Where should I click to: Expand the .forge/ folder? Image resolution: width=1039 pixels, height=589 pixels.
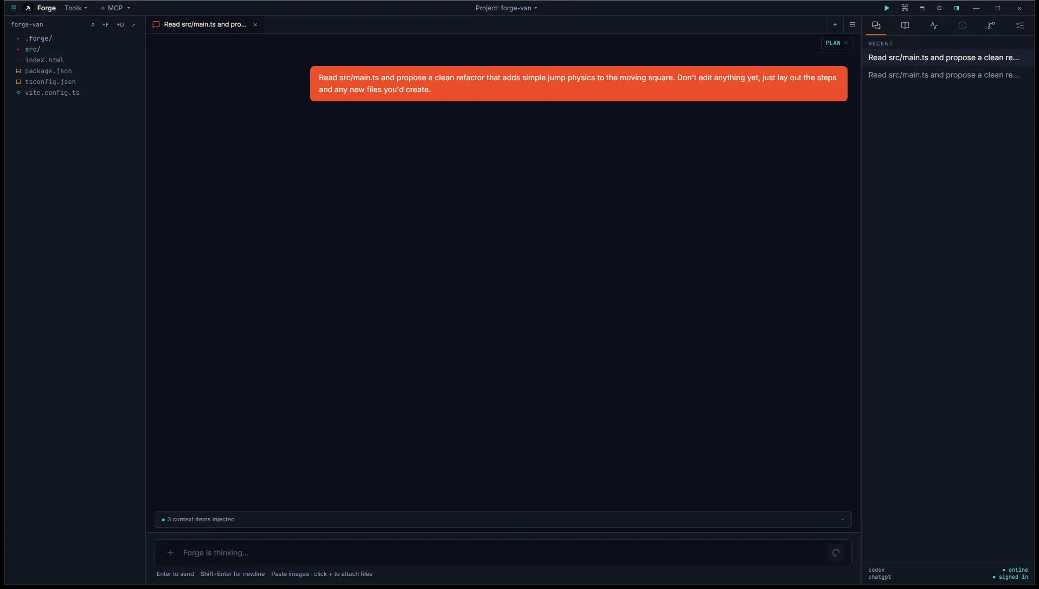pos(39,38)
